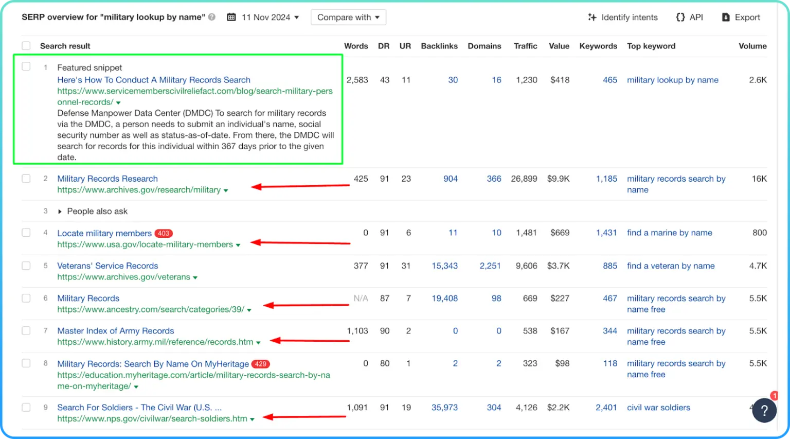Click the 403 badge on Locate military members
Viewport: 790px width, 439px height.
pyautogui.click(x=164, y=234)
